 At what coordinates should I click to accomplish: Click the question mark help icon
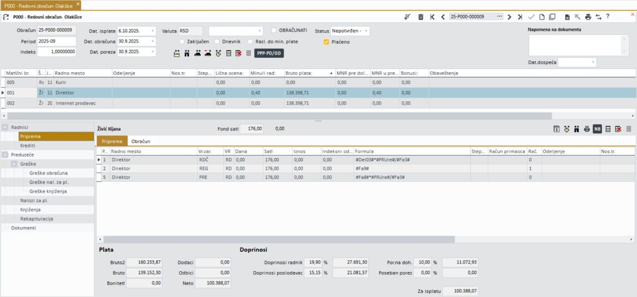click(x=608, y=17)
